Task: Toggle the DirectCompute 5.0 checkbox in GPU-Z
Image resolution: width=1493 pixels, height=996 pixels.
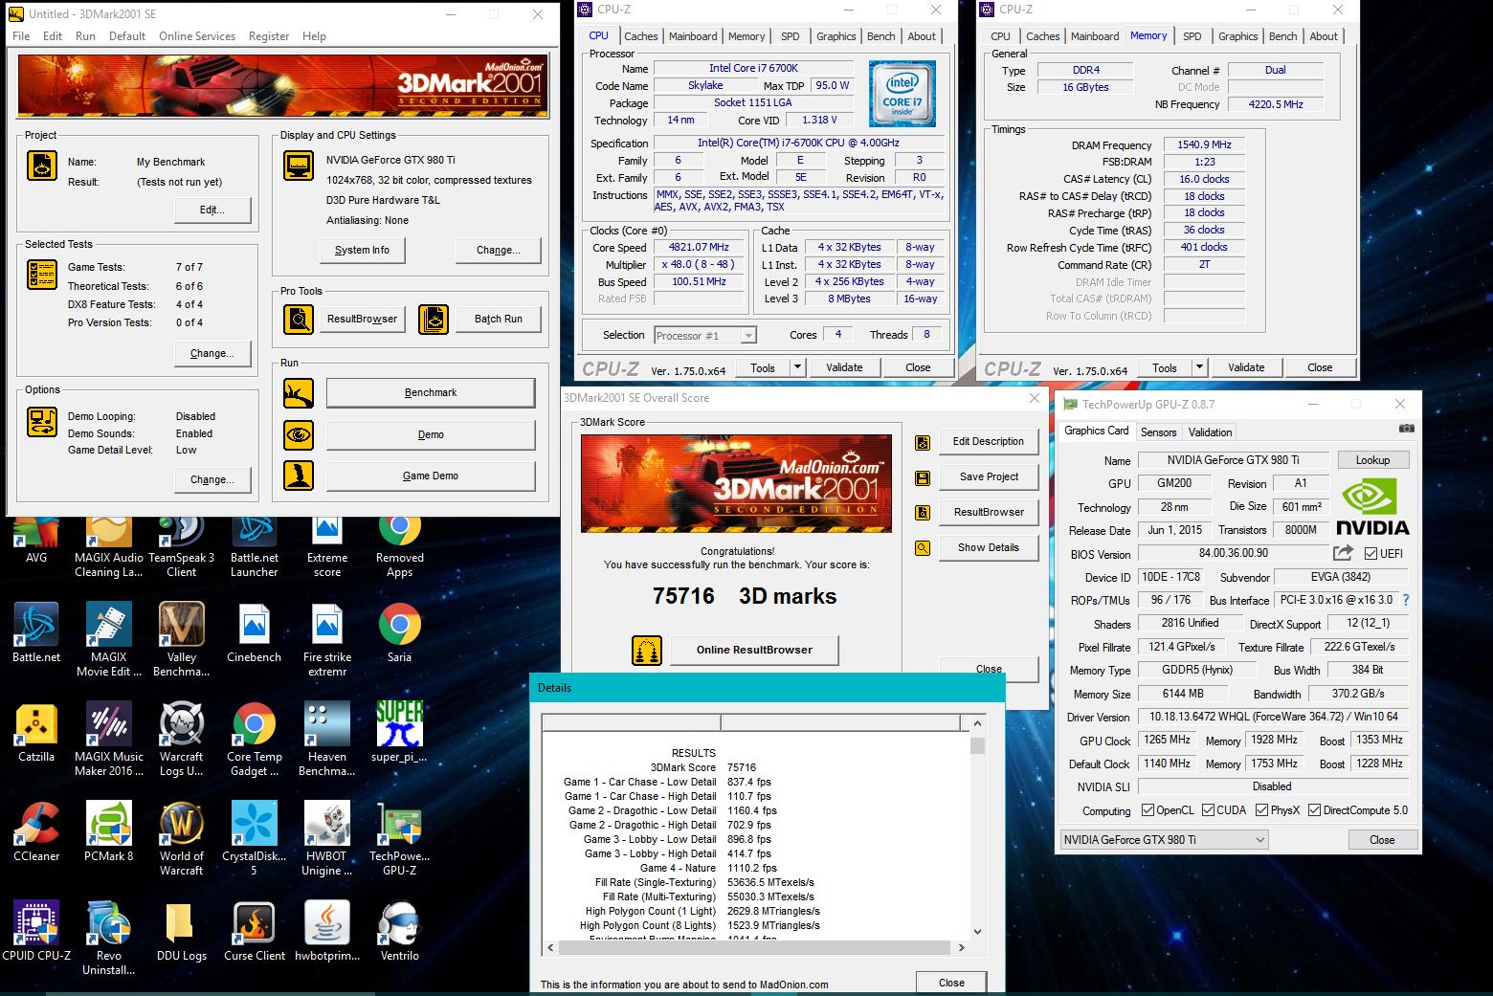Action: point(1314,810)
